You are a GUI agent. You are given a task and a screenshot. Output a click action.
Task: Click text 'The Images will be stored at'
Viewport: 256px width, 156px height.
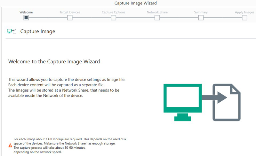(33, 90)
